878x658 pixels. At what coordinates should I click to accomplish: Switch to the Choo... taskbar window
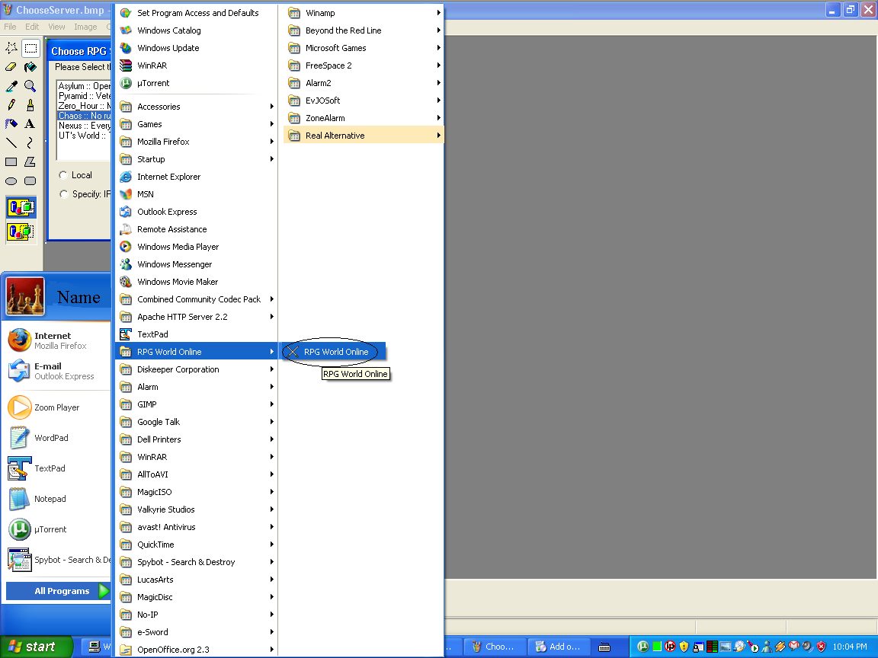point(495,647)
